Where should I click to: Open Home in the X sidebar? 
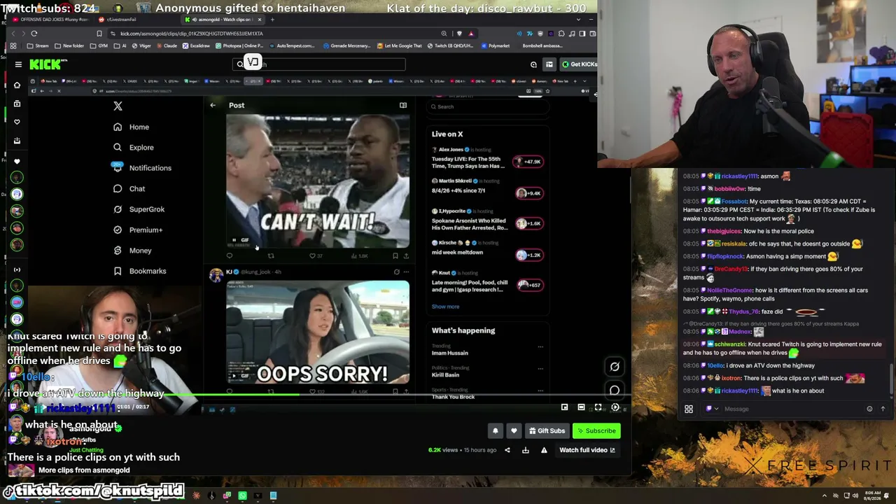tap(131, 127)
